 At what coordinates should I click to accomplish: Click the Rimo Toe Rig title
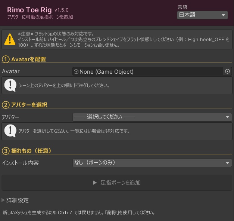pyautogui.click(x=29, y=10)
